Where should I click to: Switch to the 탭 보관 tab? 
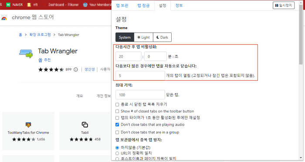click(x=122, y=5)
